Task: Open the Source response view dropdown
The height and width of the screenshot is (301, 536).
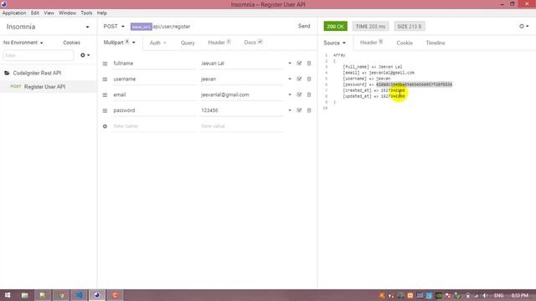Action: click(334, 43)
